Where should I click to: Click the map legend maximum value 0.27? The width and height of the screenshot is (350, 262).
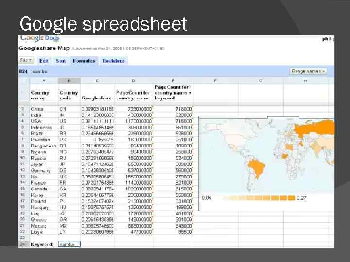[x=301, y=198]
